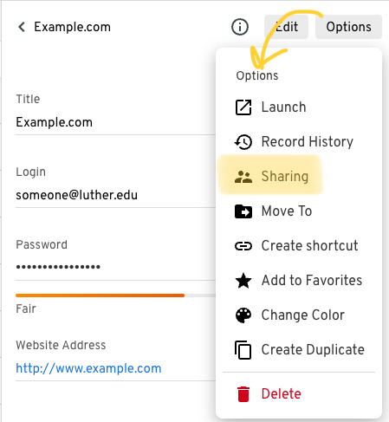Go back using the left chevron arrow
The width and height of the screenshot is (389, 422).
22,27
